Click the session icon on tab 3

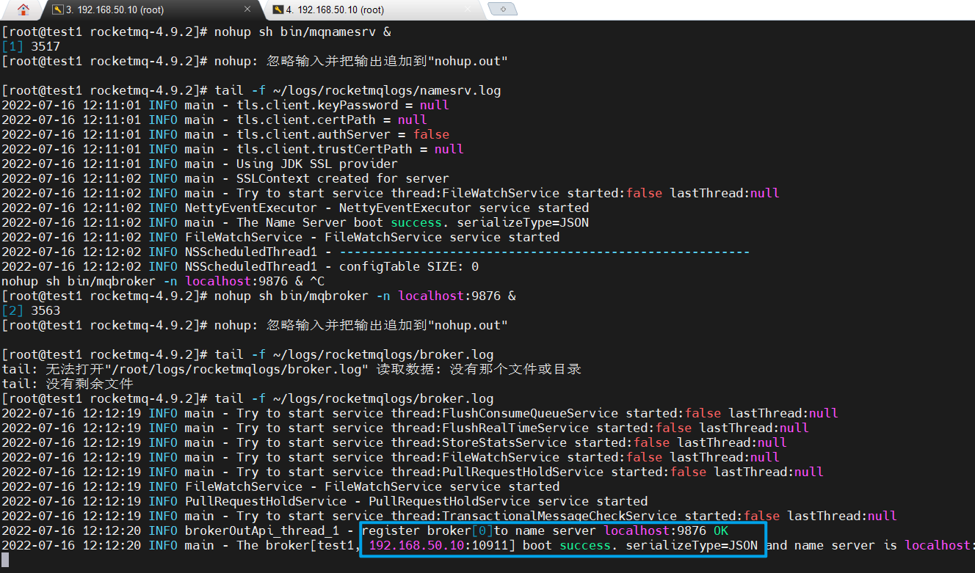57,10
